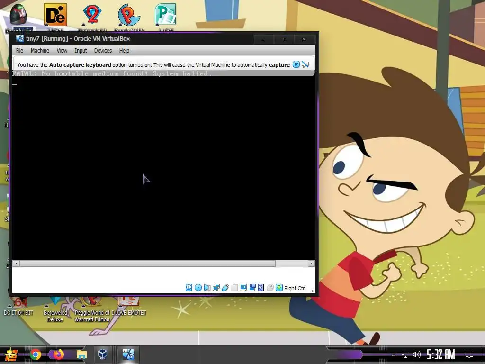Click the volume tray icon

click(417, 355)
